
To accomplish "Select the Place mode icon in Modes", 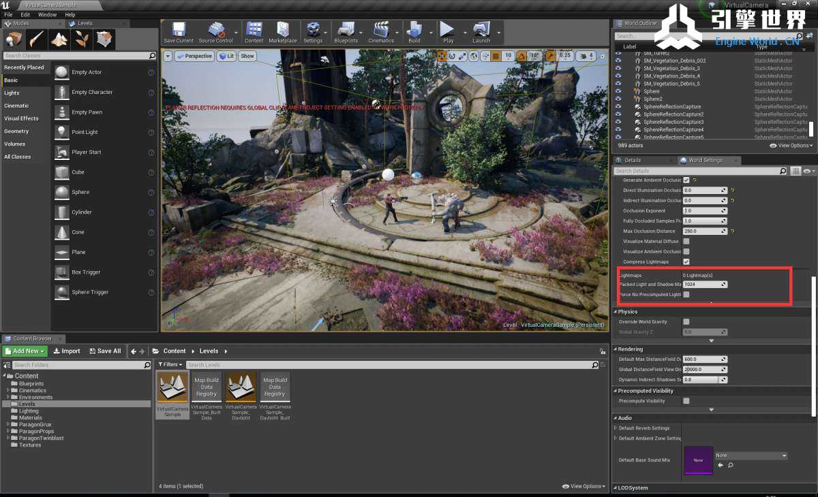I will (x=14, y=39).
